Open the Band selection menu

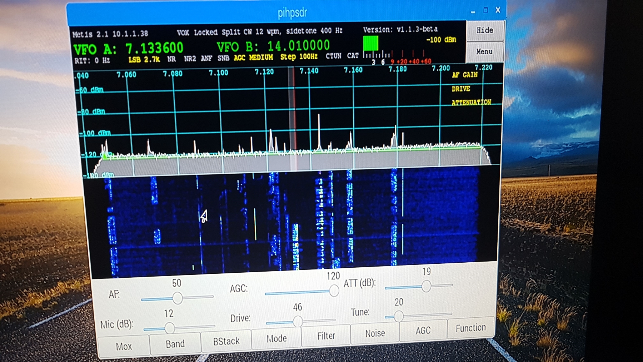pyautogui.click(x=175, y=343)
